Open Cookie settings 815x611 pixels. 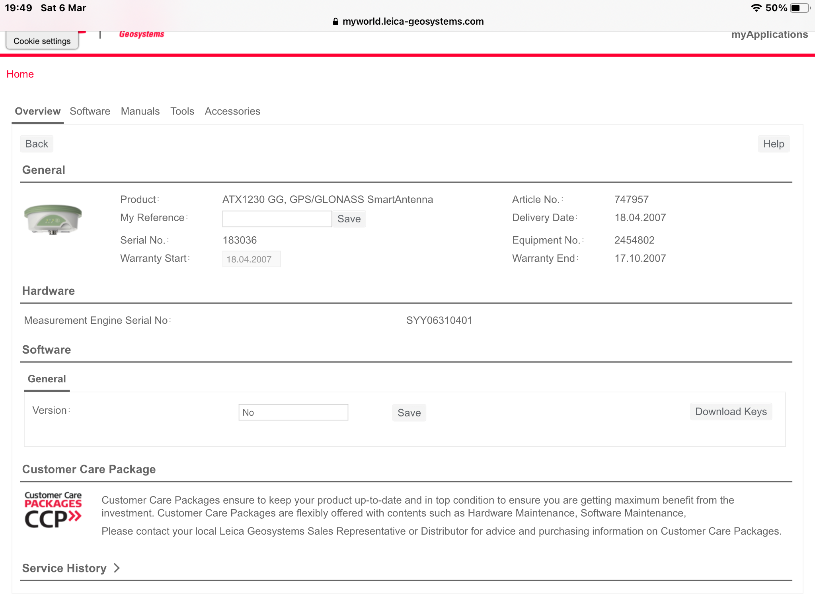(x=42, y=41)
